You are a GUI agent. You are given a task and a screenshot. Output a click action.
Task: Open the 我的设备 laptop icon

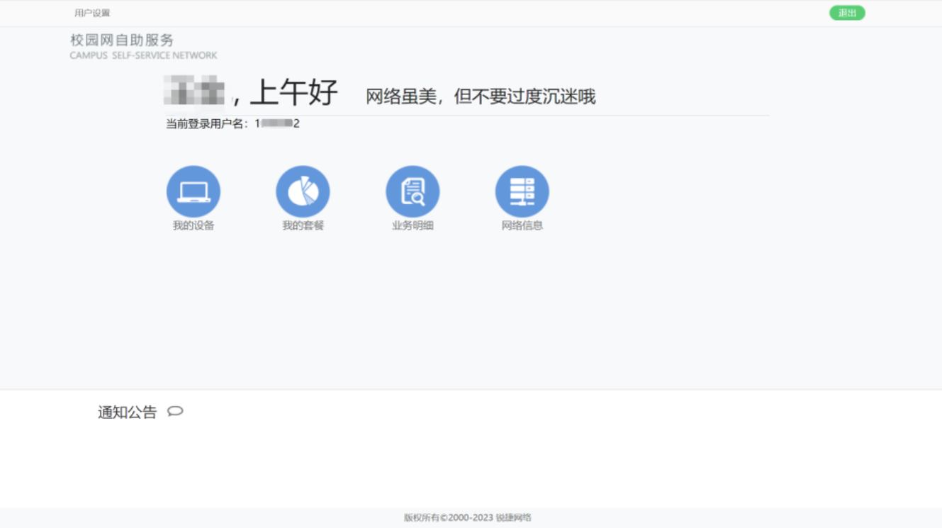click(x=194, y=191)
